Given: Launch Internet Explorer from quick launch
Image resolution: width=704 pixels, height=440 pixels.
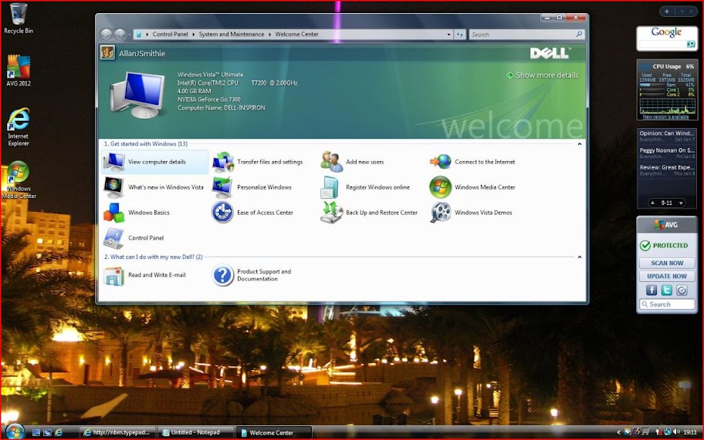Looking at the screenshot, I should point(59,432).
